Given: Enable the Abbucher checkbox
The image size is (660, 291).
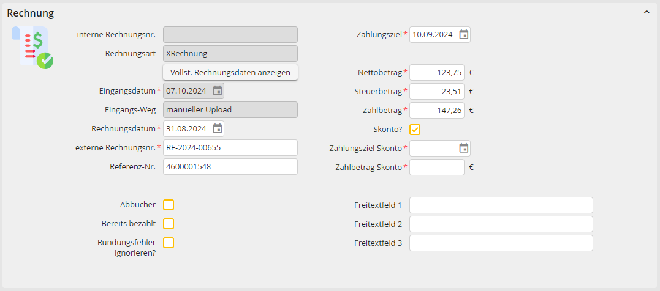Looking at the screenshot, I should (x=169, y=205).
